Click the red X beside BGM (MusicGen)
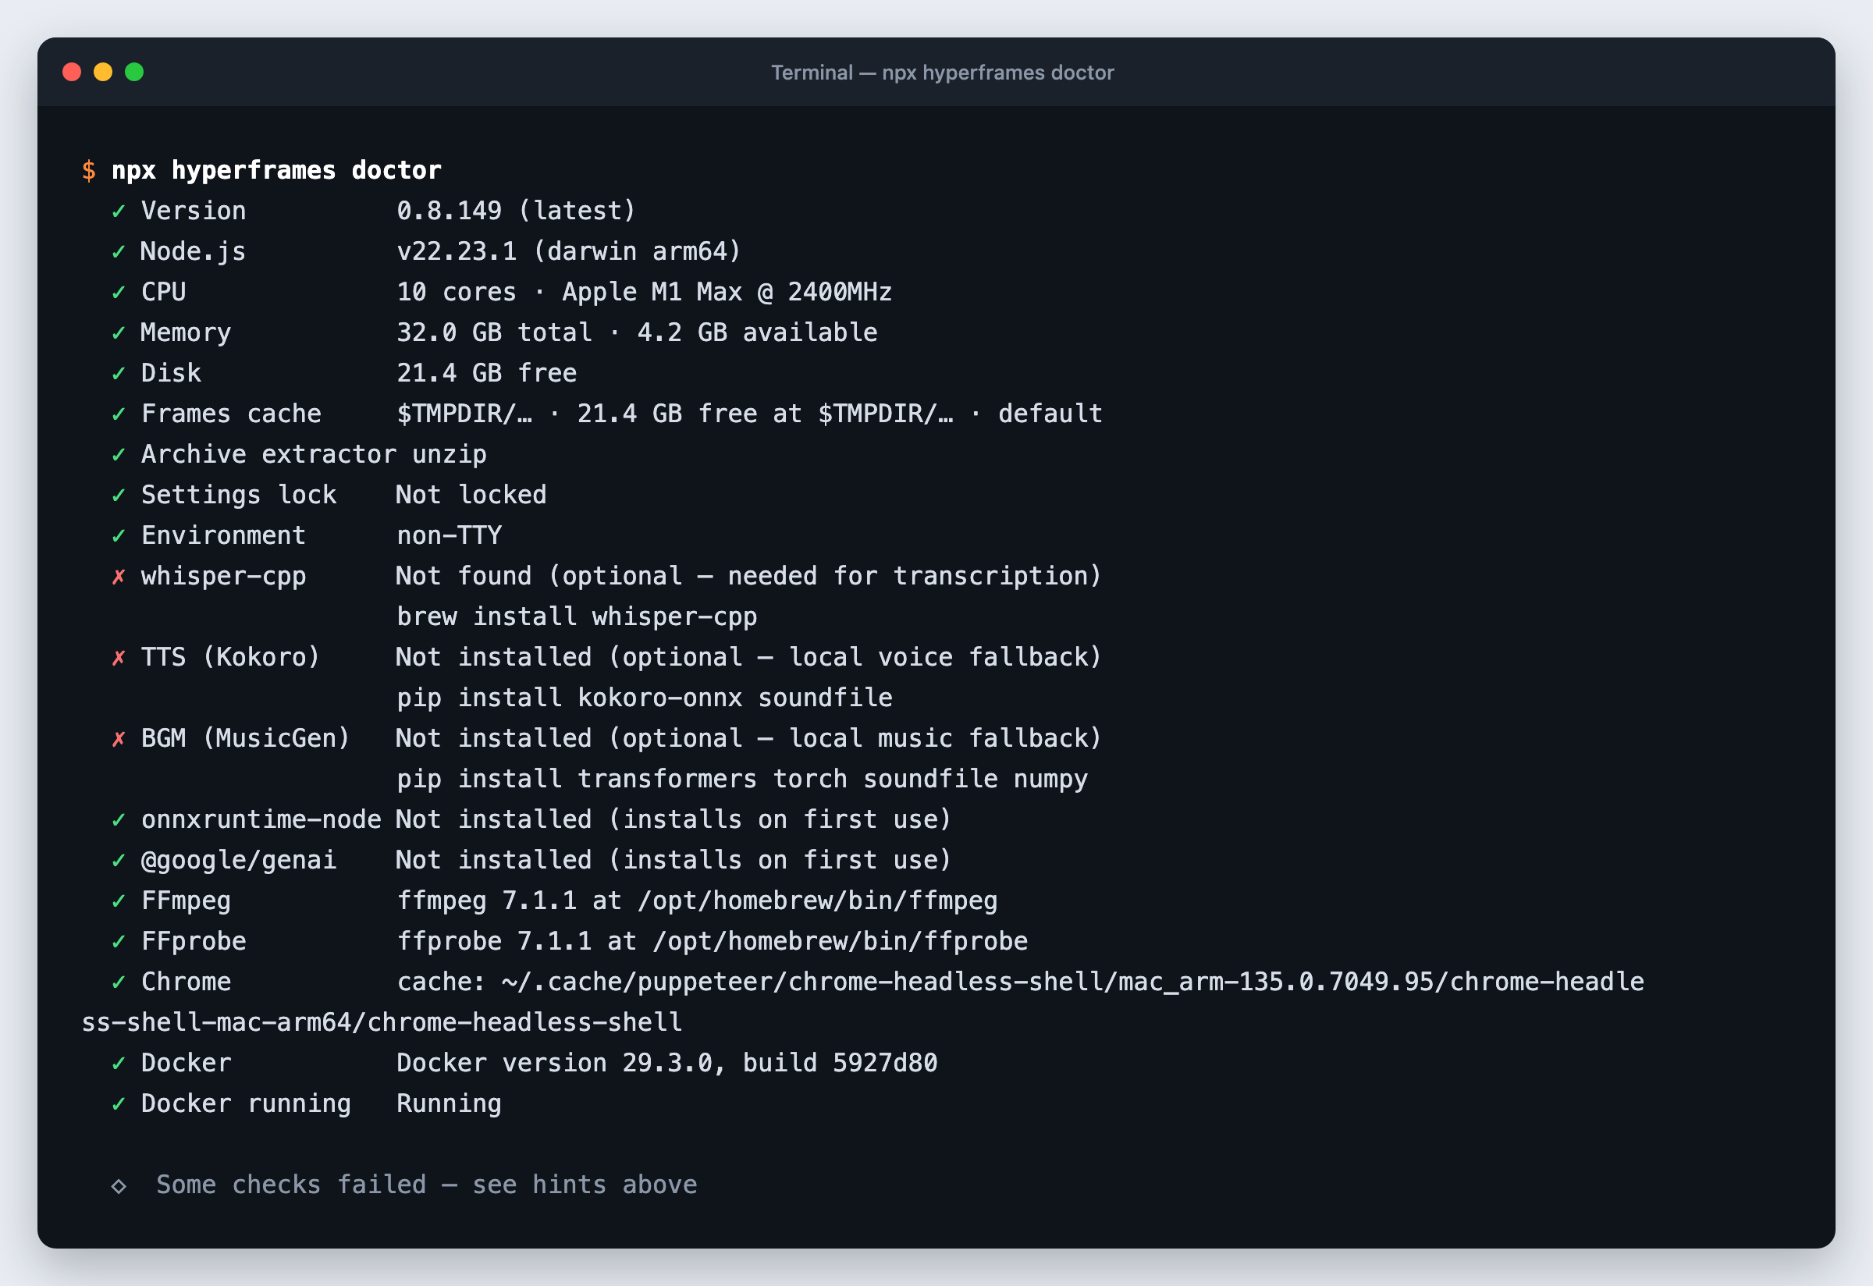1873x1286 pixels. 119,739
